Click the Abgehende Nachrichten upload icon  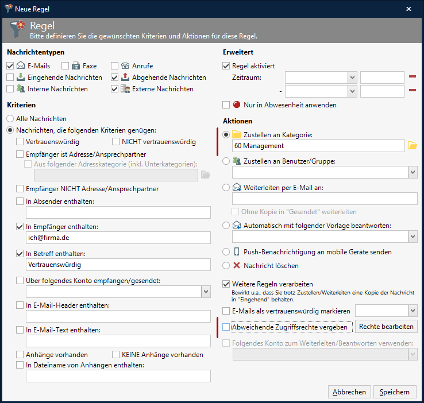(125, 77)
